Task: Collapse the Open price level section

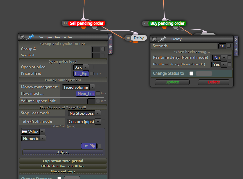Action: [63, 62]
